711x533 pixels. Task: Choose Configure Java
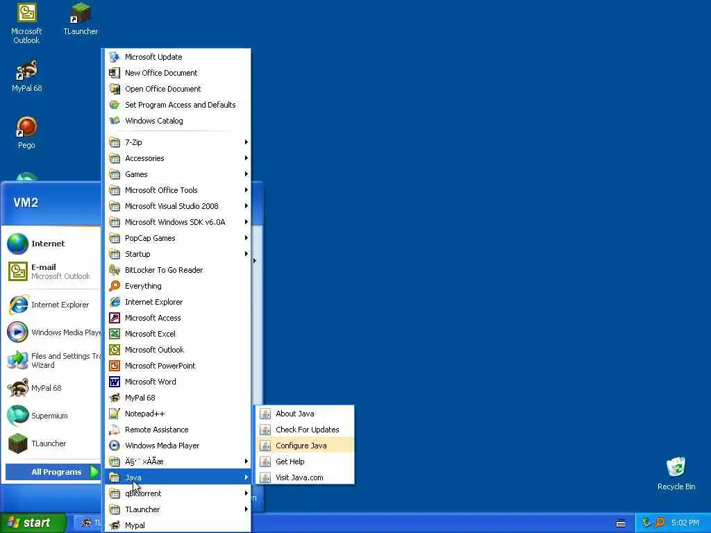tap(305, 446)
